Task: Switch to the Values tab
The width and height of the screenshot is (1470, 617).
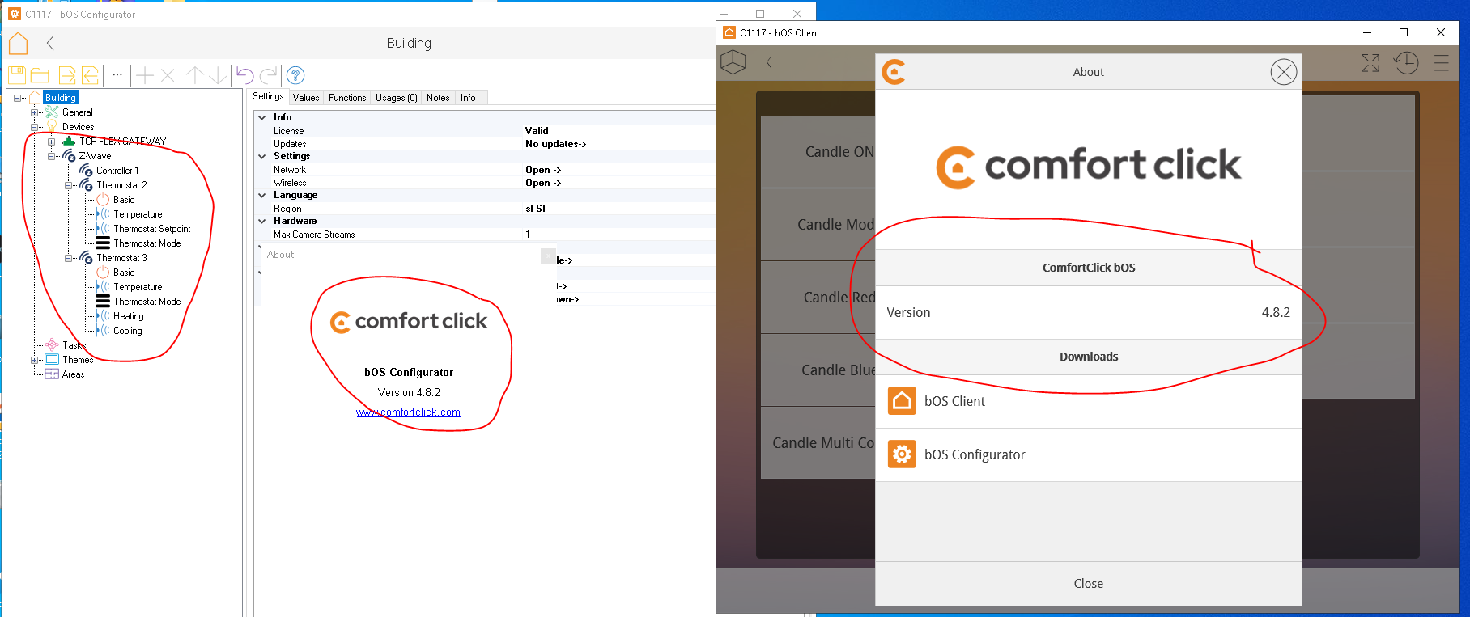Action: click(306, 98)
